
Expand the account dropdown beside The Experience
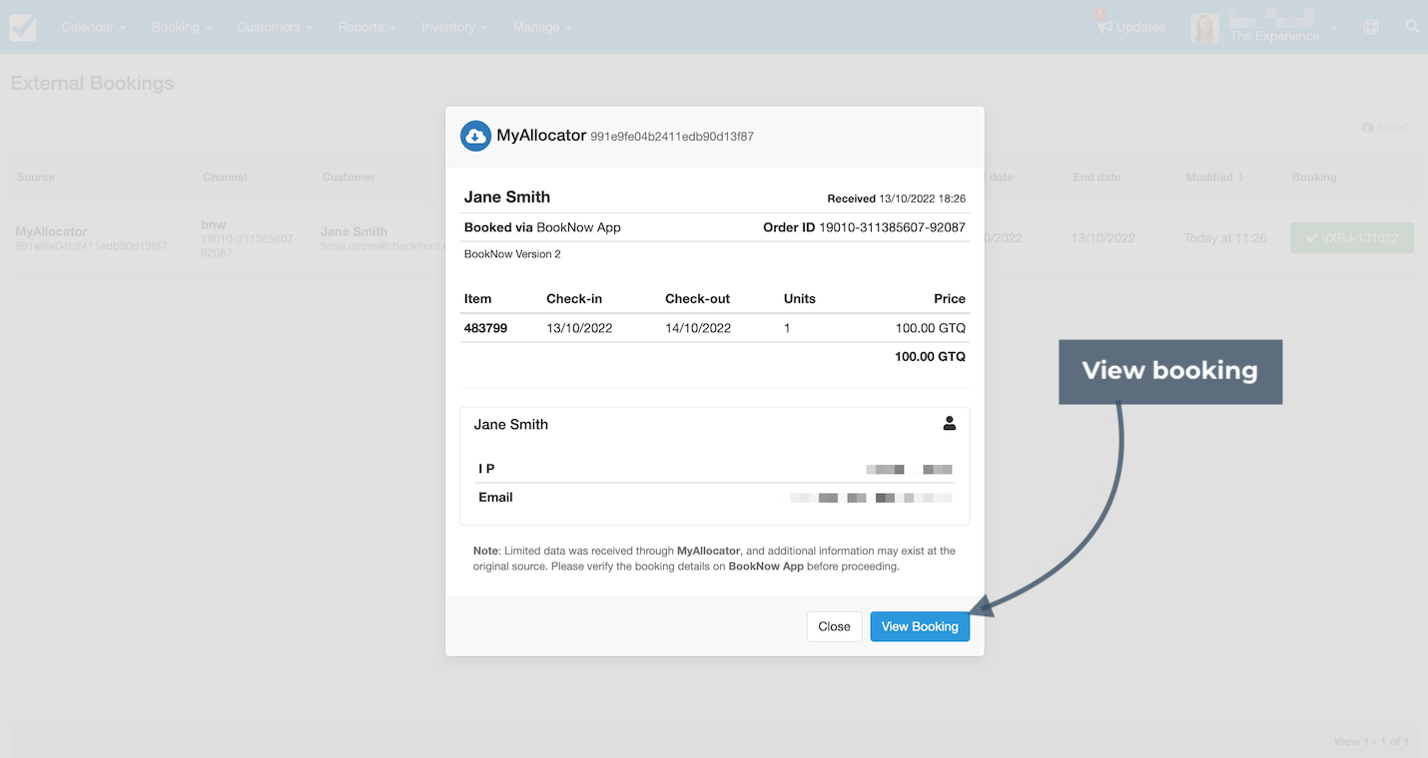tap(1334, 28)
